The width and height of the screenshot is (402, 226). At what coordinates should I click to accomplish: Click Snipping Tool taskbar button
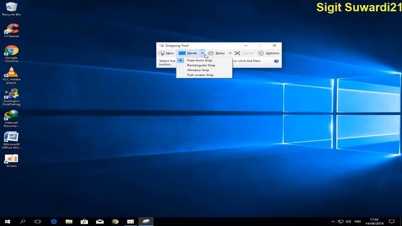pyautogui.click(x=146, y=222)
